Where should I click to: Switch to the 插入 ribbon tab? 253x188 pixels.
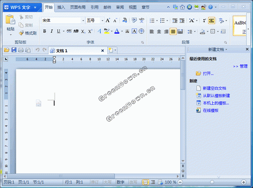(61, 7)
